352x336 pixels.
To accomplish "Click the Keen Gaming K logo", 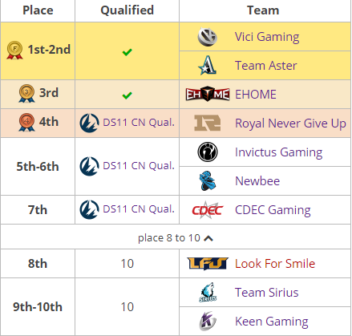I will tap(208, 321).
